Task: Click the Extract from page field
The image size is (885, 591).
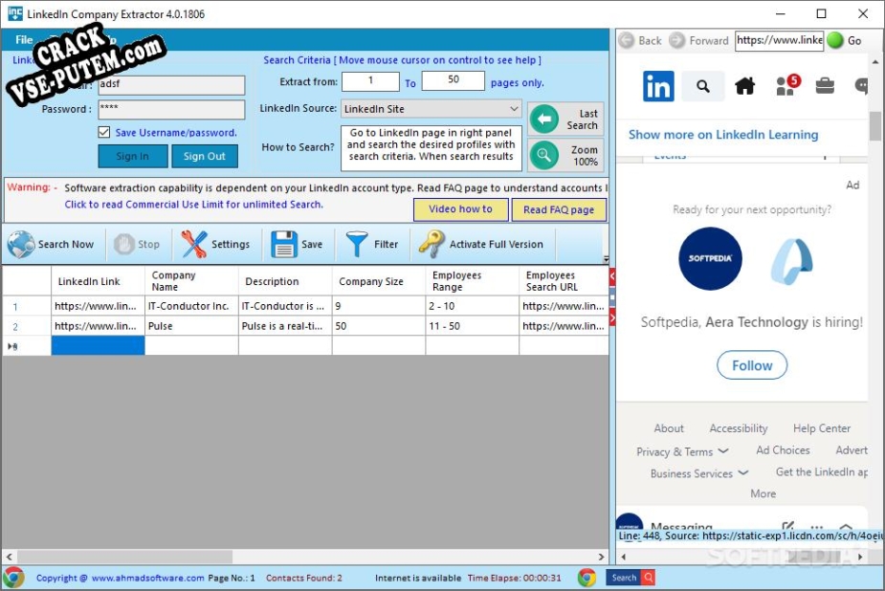Action: (370, 80)
